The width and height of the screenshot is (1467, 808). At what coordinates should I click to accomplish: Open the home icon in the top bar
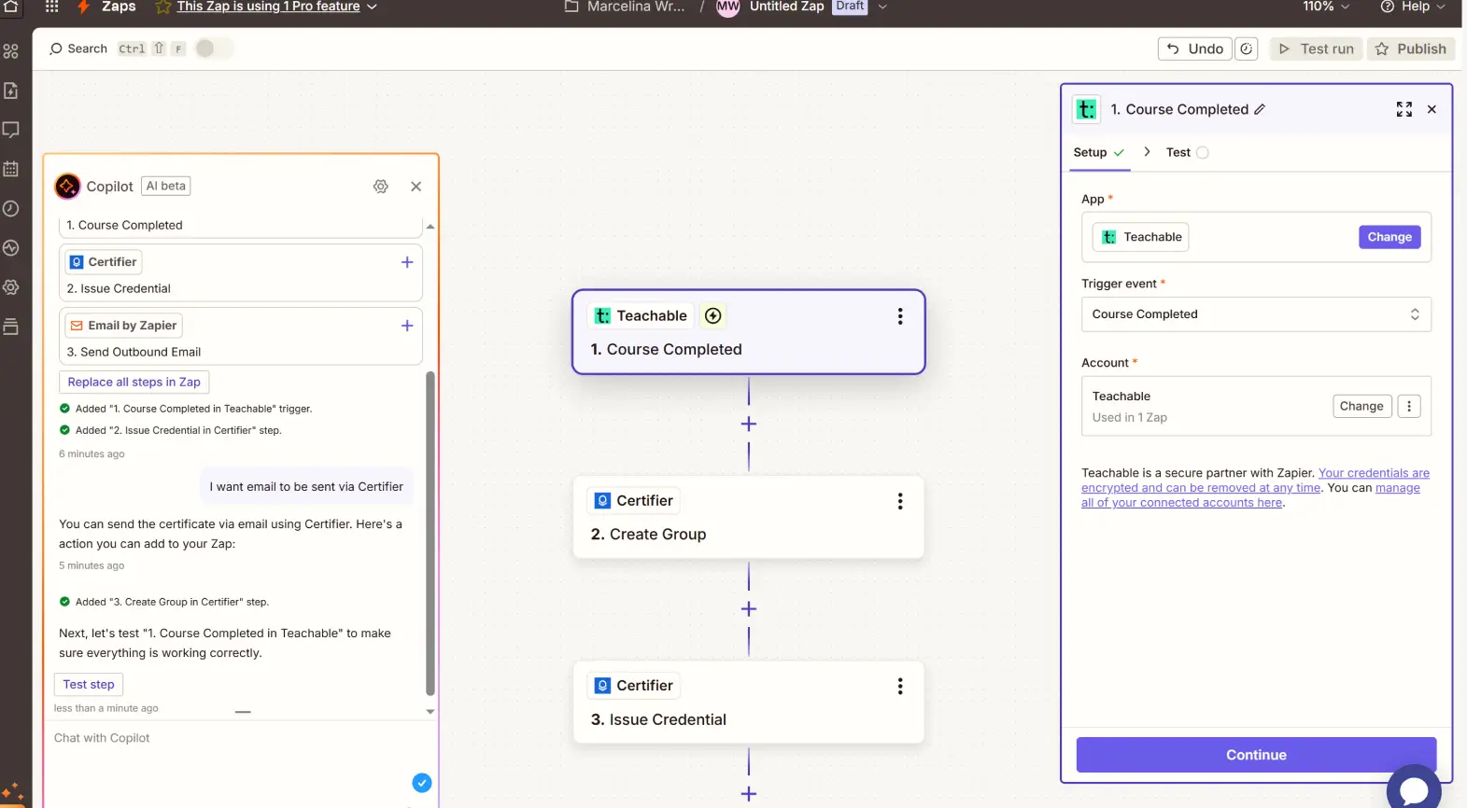11,6
